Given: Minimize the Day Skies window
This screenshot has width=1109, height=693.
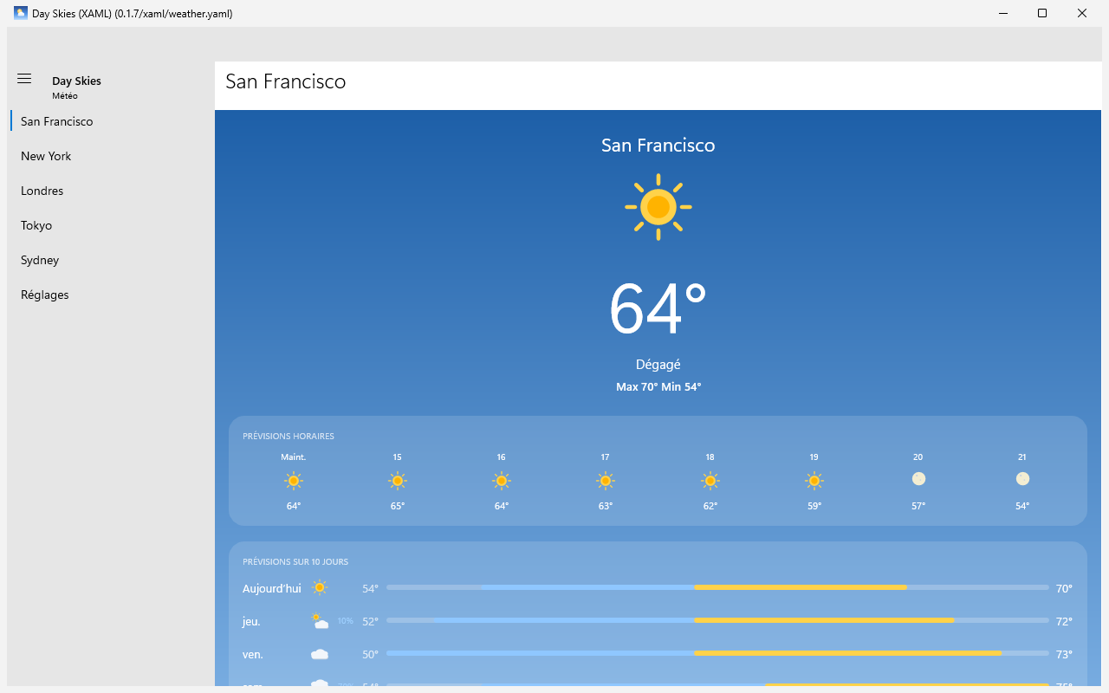Looking at the screenshot, I should click(1002, 13).
